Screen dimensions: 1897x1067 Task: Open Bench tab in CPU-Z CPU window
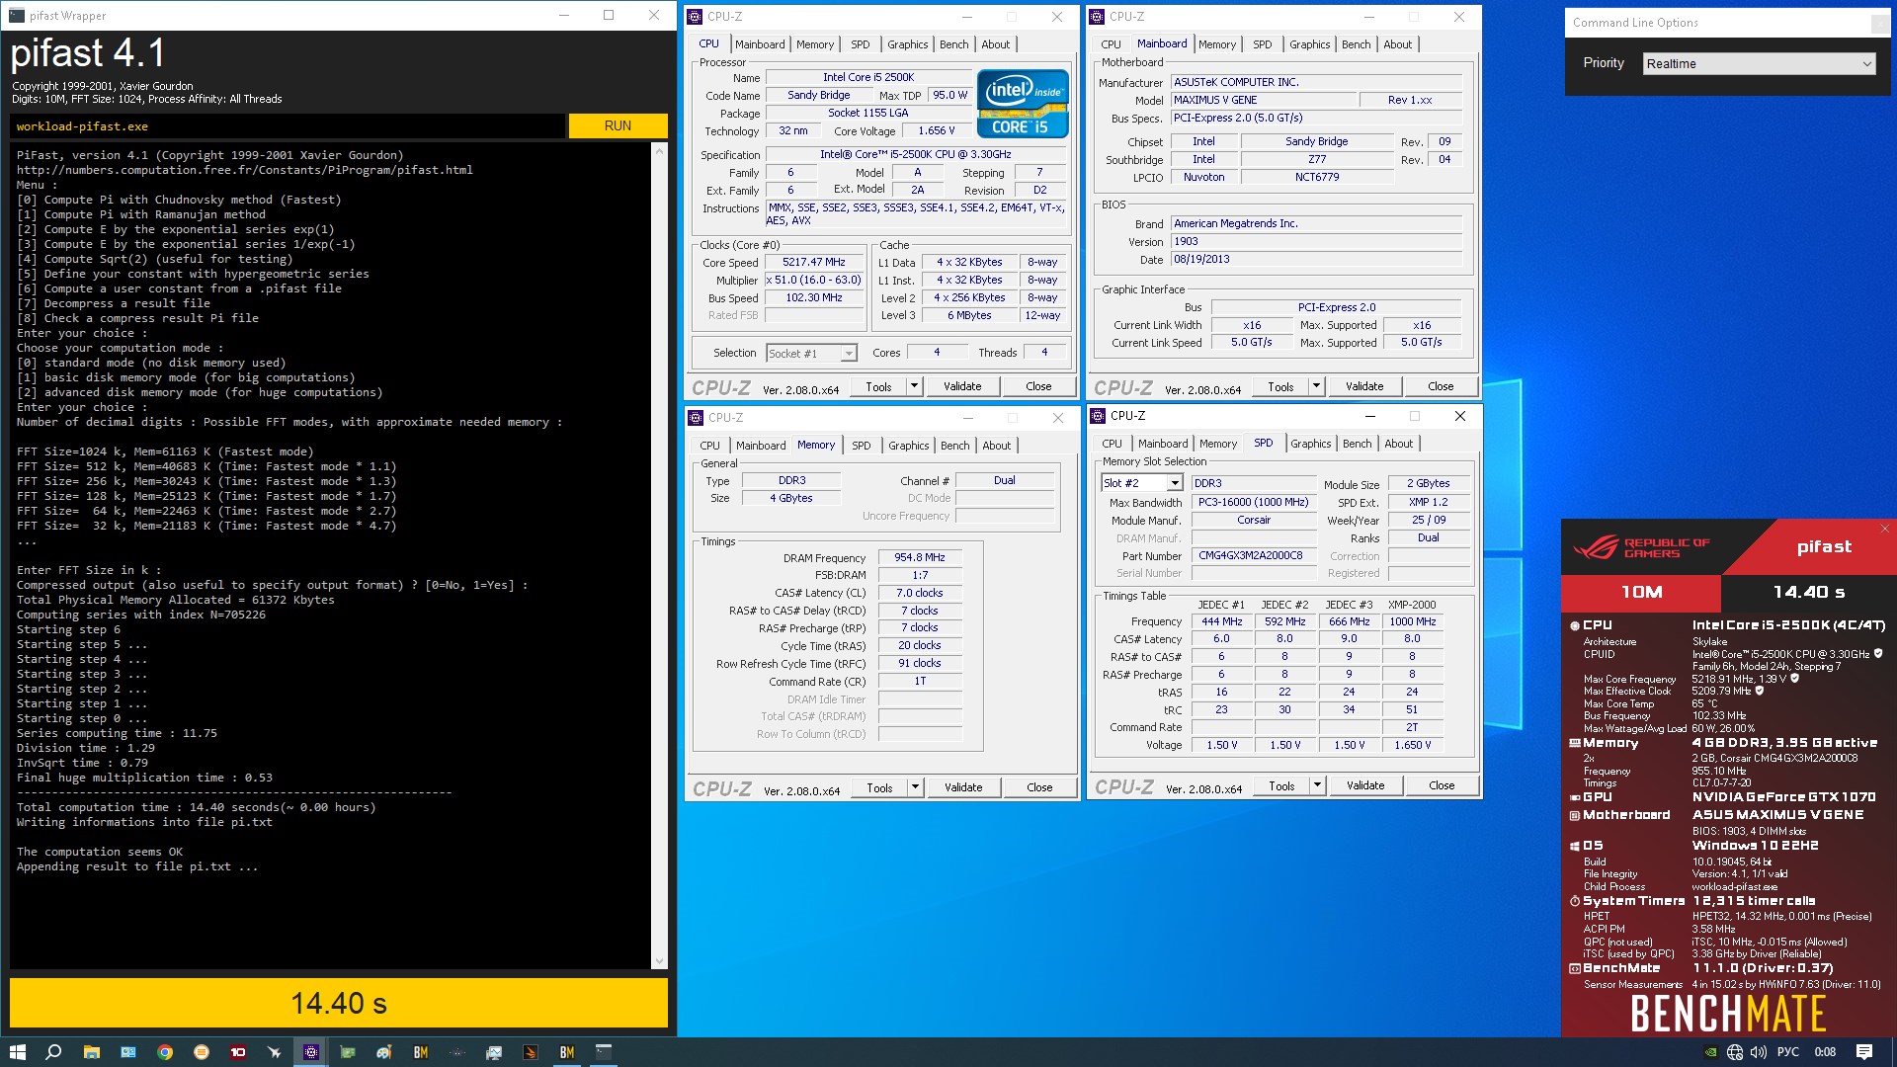pos(953,44)
